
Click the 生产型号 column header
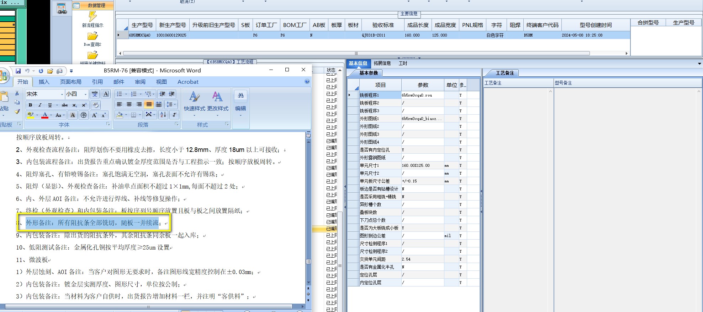(x=142, y=25)
